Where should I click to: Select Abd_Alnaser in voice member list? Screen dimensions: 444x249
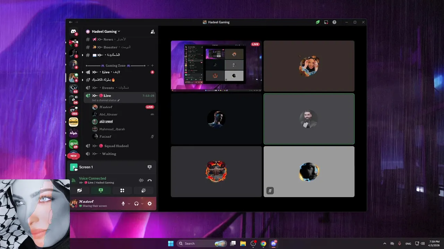click(123, 114)
